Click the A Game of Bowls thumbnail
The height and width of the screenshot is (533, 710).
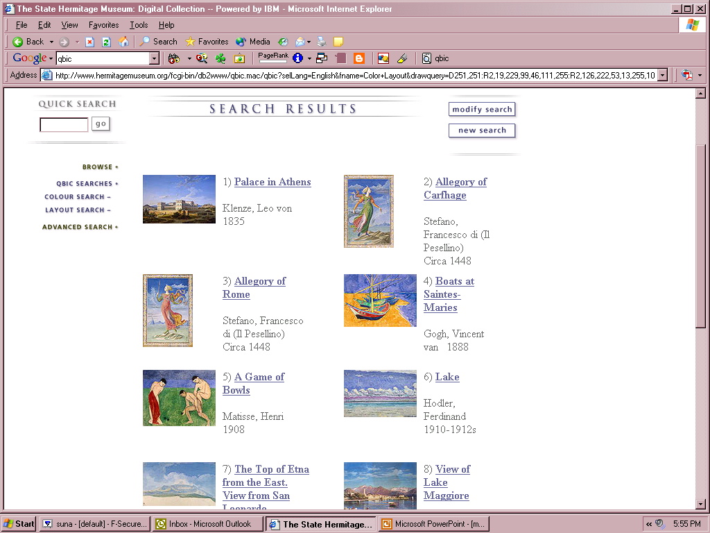(179, 398)
